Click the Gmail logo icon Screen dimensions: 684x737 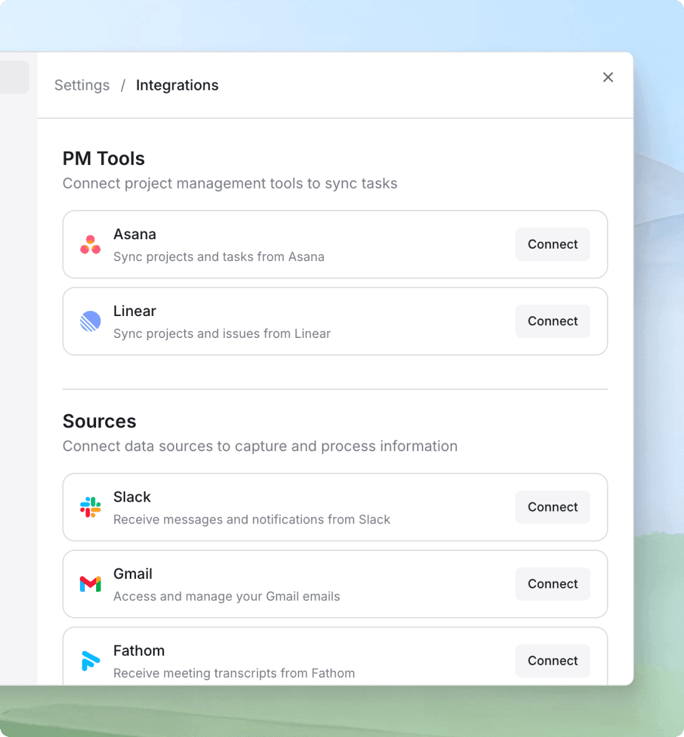tap(90, 584)
